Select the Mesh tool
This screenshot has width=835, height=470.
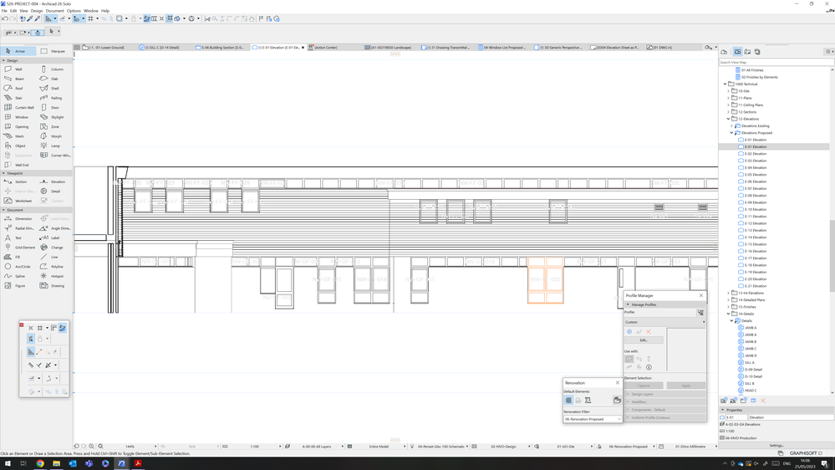pos(18,136)
